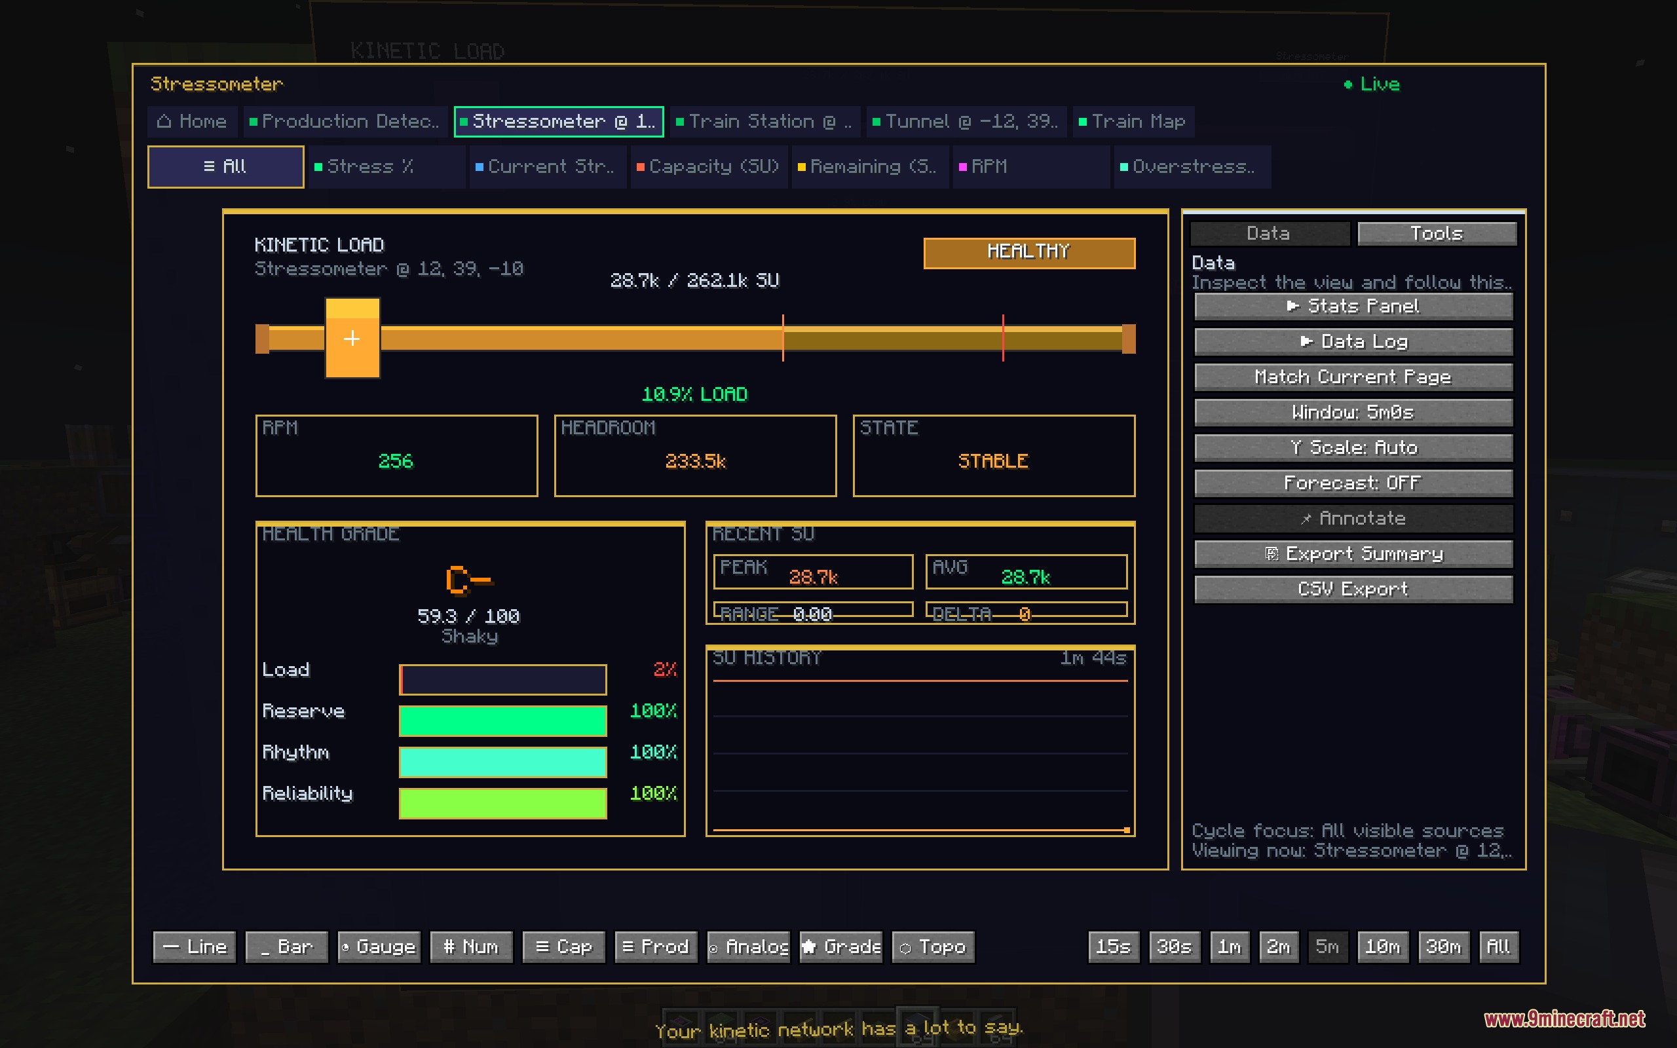Viewport: 1677px width, 1048px height.
Task: Select the Bar view mode
Action: point(287,947)
